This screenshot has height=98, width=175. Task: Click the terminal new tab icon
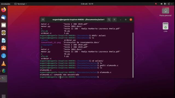(43, 20)
